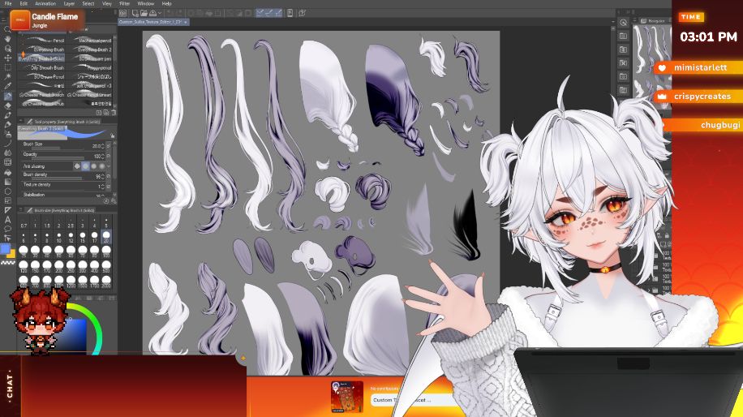Open Quick Access icon in right dock
Screen dimensions: 743x417
coord(623,22)
